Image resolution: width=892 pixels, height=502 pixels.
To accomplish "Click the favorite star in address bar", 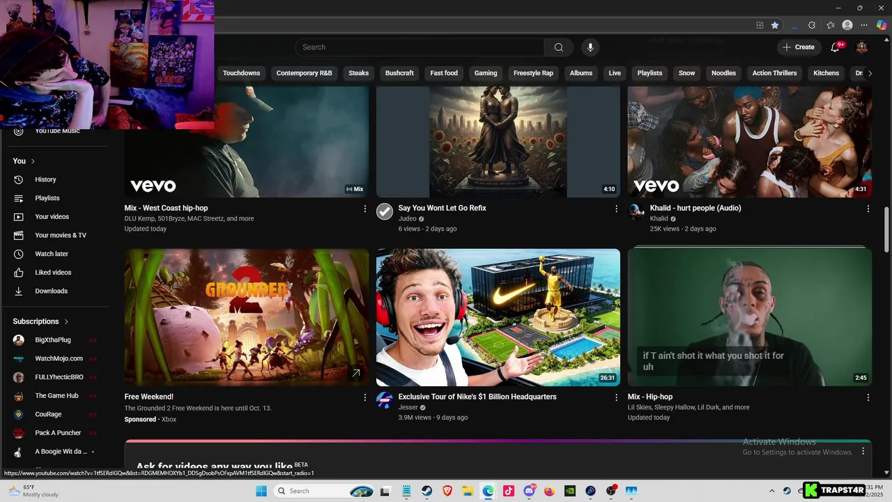I will (775, 25).
